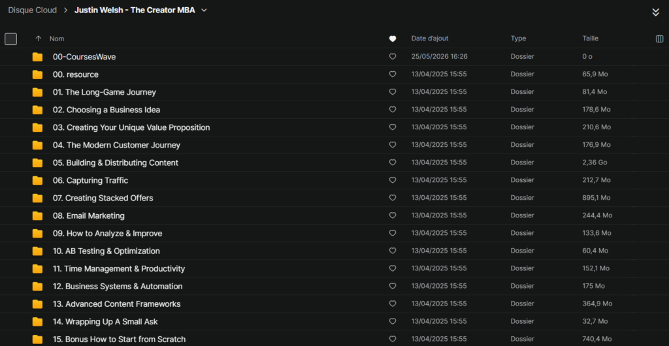Tick the select-all checkbox in the header
The height and width of the screenshot is (346, 669).
[10, 39]
